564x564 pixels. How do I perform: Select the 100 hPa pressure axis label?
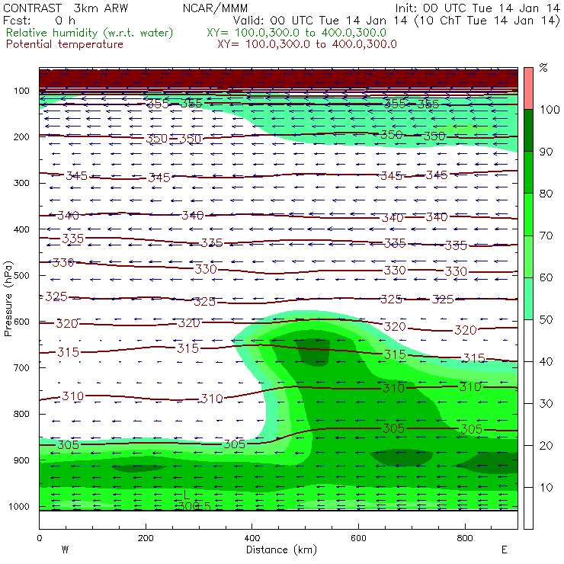(21, 91)
